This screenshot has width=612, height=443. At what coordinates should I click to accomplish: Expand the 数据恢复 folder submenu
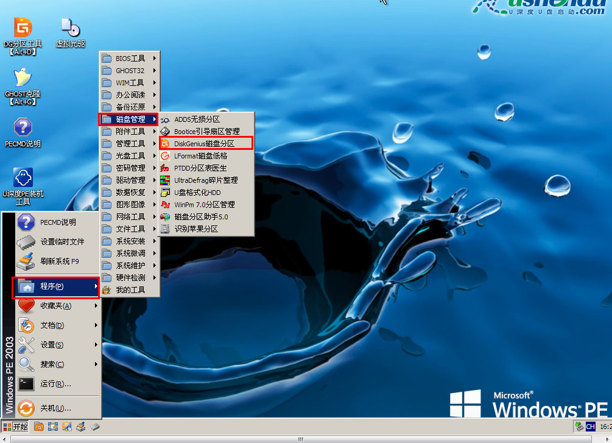[130, 192]
